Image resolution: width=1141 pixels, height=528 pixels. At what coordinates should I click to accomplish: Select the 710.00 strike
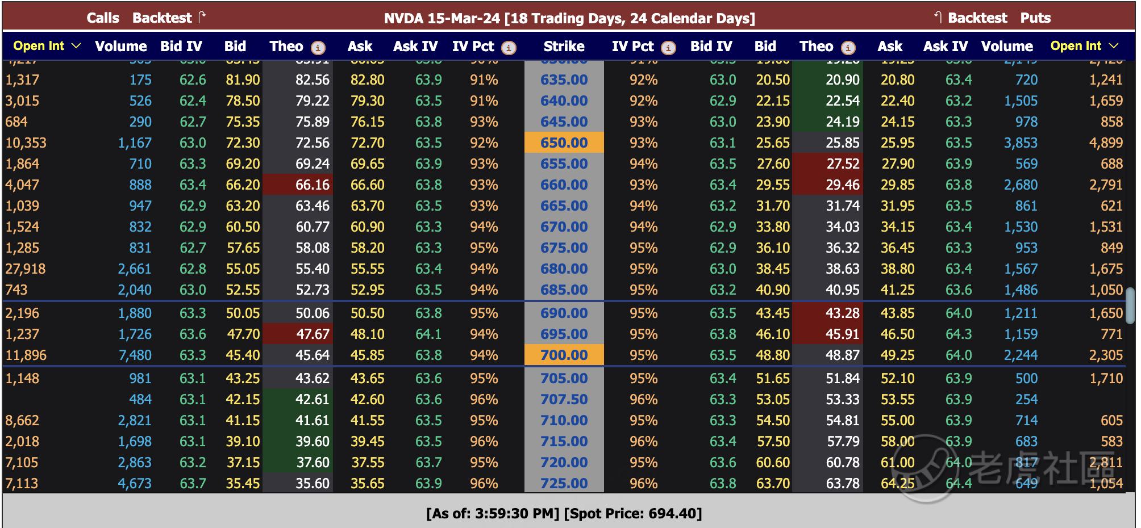[x=564, y=421]
